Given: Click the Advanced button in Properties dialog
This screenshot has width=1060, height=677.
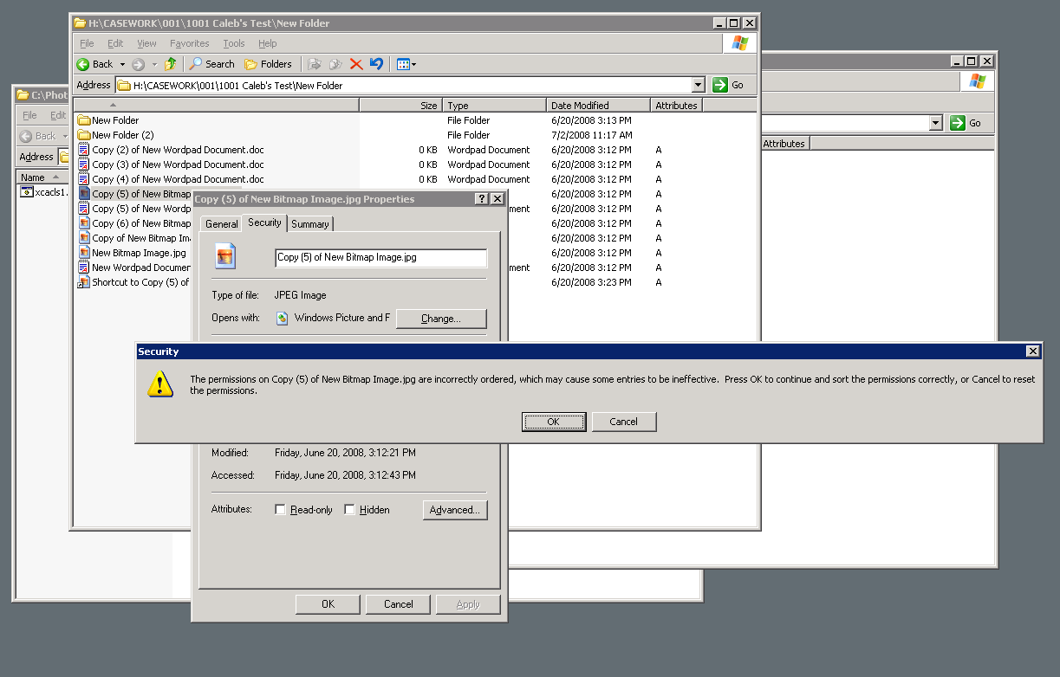Looking at the screenshot, I should click(x=454, y=510).
